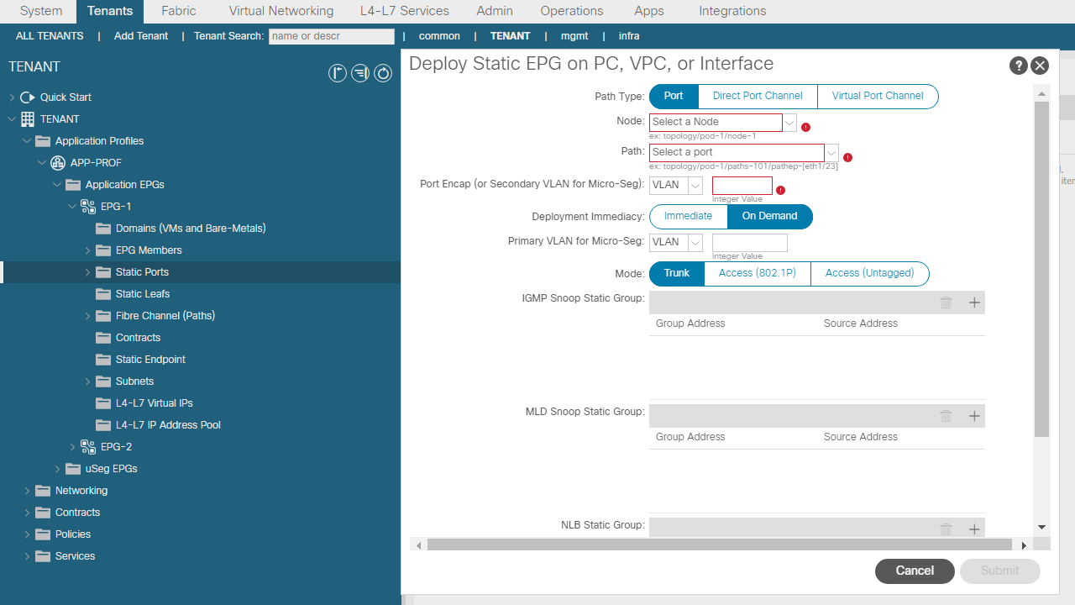The width and height of the screenshot is (1075, 605).
Task: Open the Port Encap VLAN type dropdown
Action: tap(695, 186)
